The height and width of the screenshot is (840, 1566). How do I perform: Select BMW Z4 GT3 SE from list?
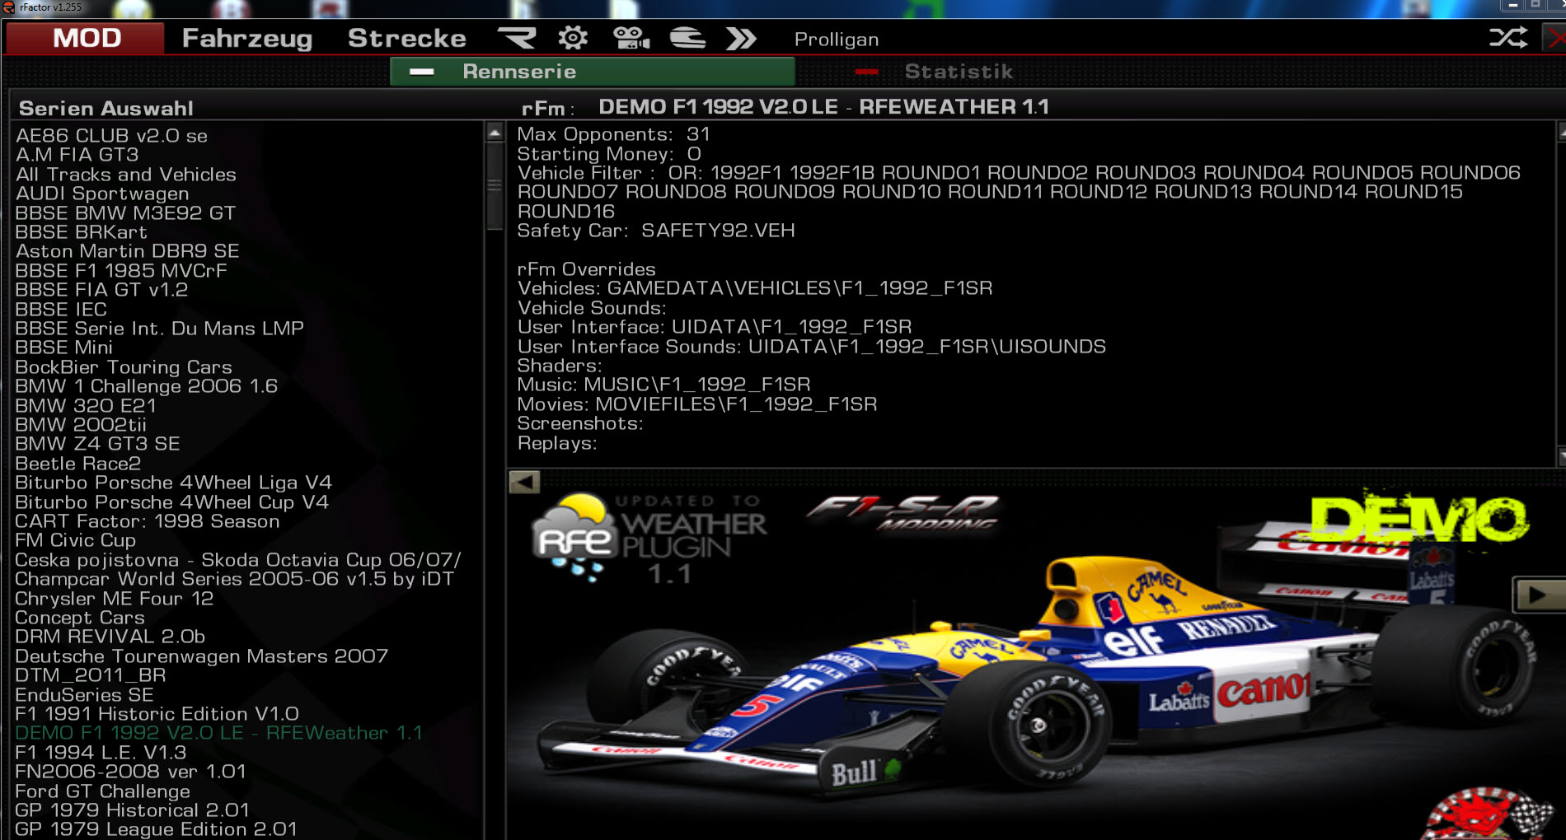97,444
